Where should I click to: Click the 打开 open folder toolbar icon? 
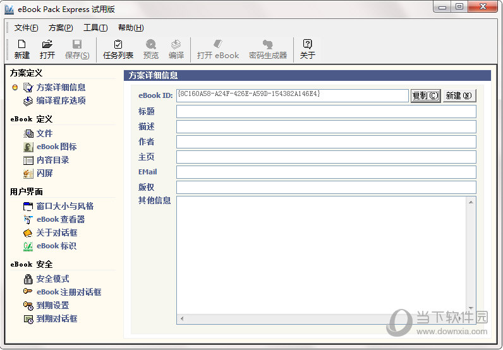click(47, 44)
